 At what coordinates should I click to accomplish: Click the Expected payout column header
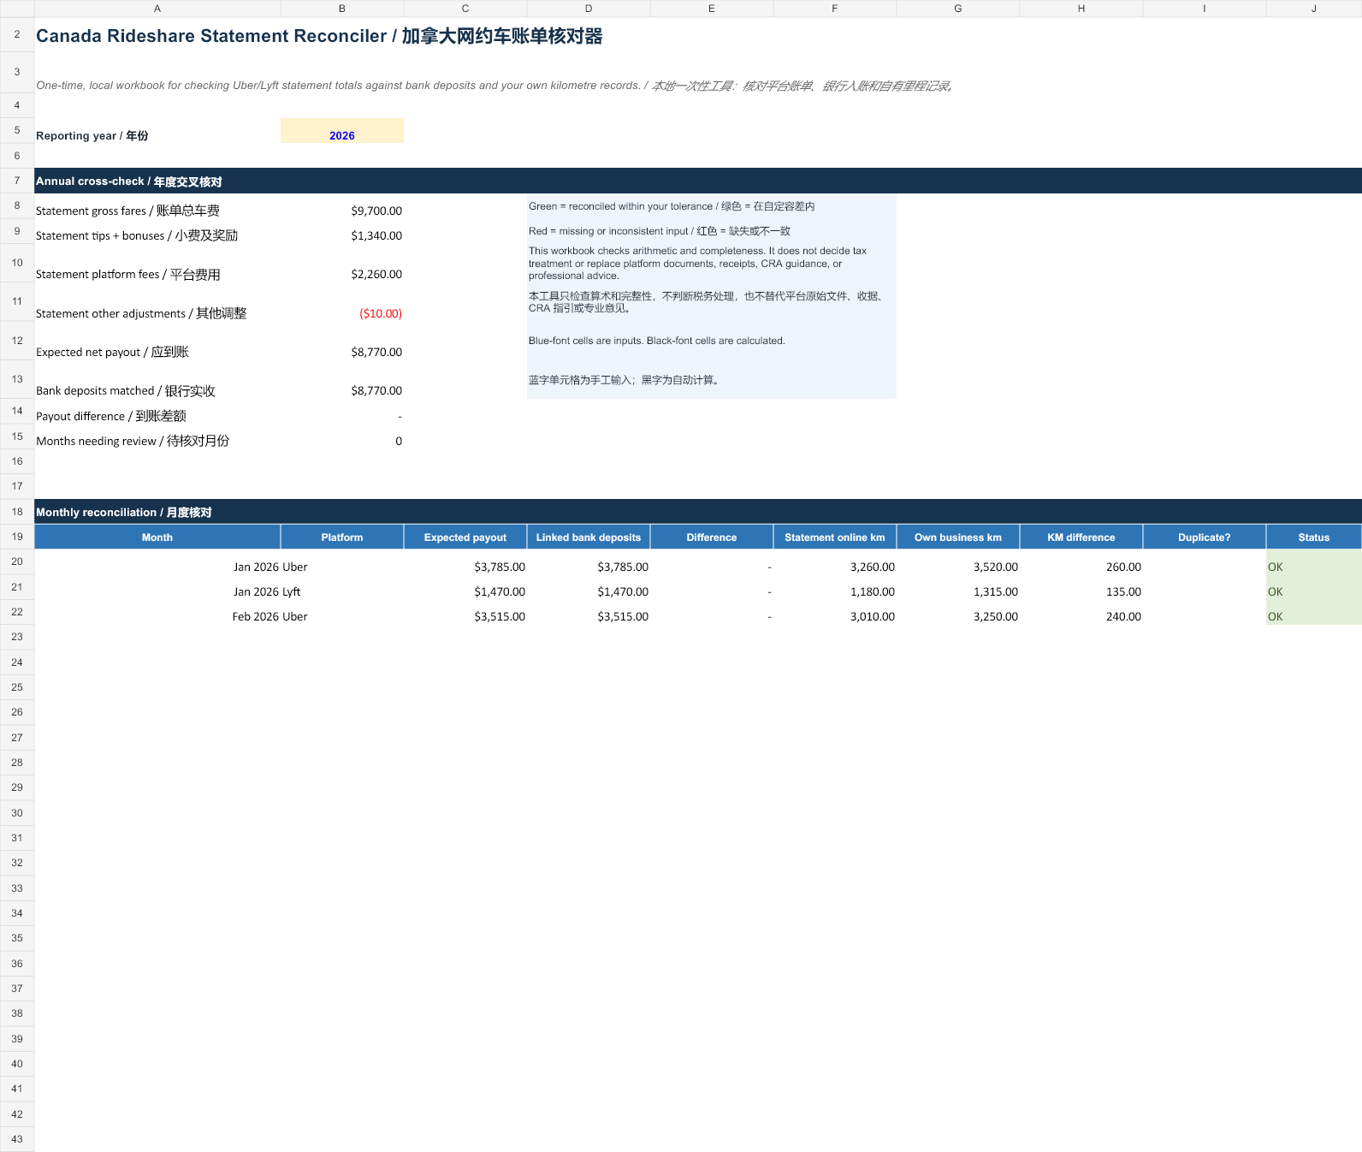click(465, 537)
